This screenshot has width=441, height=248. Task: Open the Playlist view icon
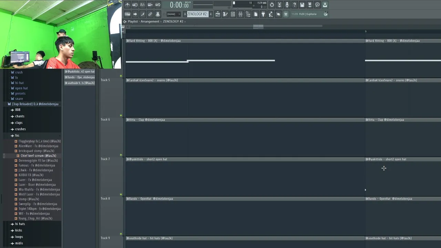(x=218, y=14)
